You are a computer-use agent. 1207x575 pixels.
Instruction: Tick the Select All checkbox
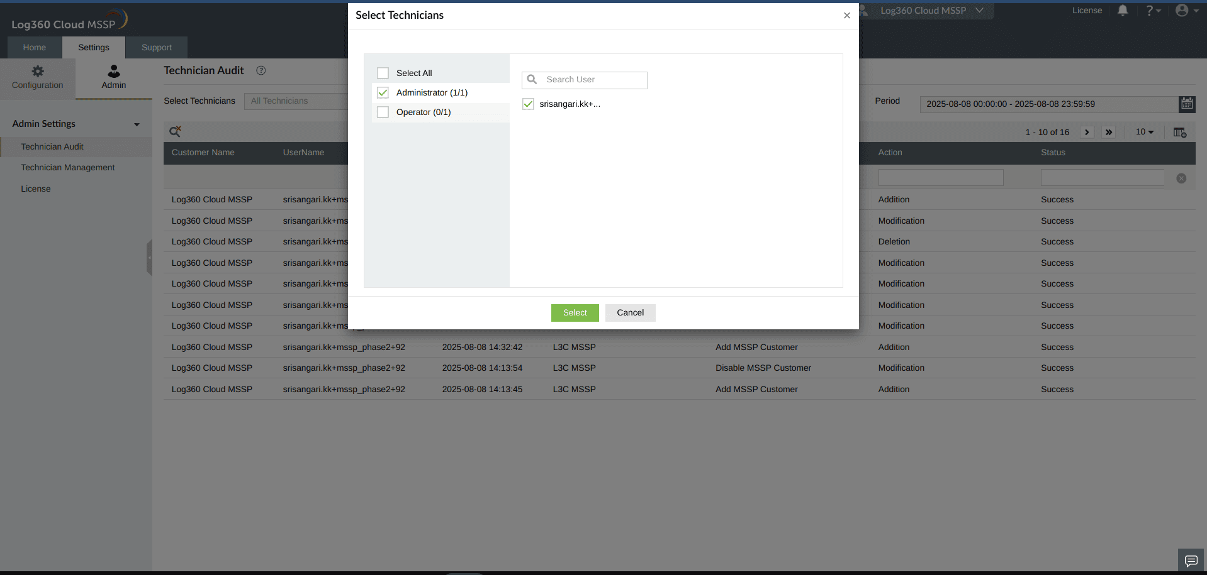tap(383, 73)
